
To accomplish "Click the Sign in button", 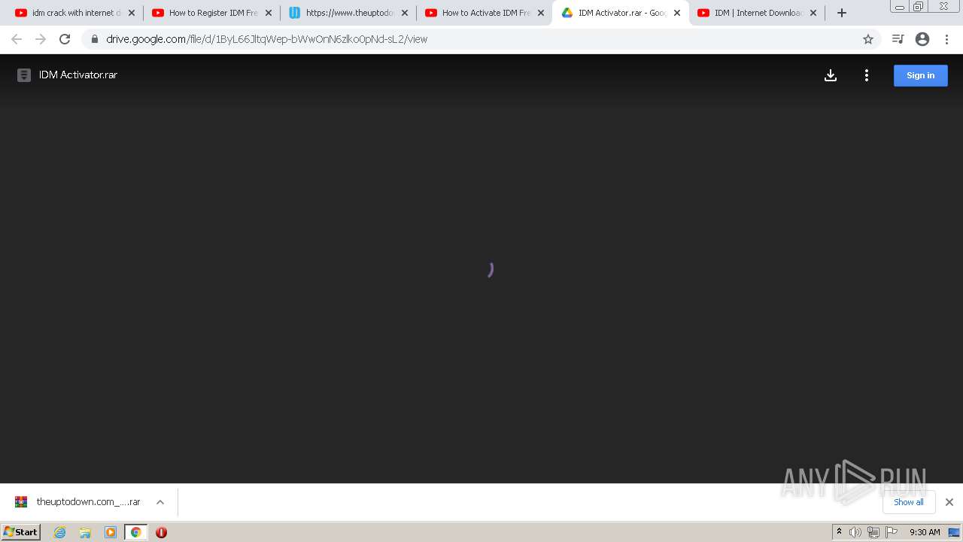I will (920, 75).
